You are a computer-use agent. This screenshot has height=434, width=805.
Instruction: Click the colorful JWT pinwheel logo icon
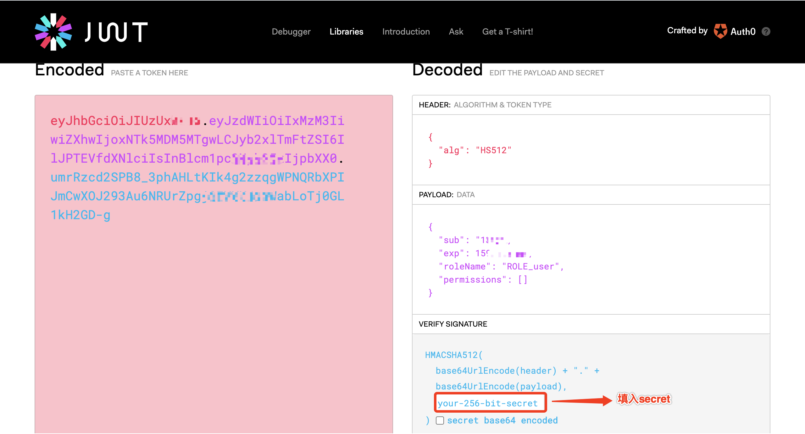(x=53, y=32)
